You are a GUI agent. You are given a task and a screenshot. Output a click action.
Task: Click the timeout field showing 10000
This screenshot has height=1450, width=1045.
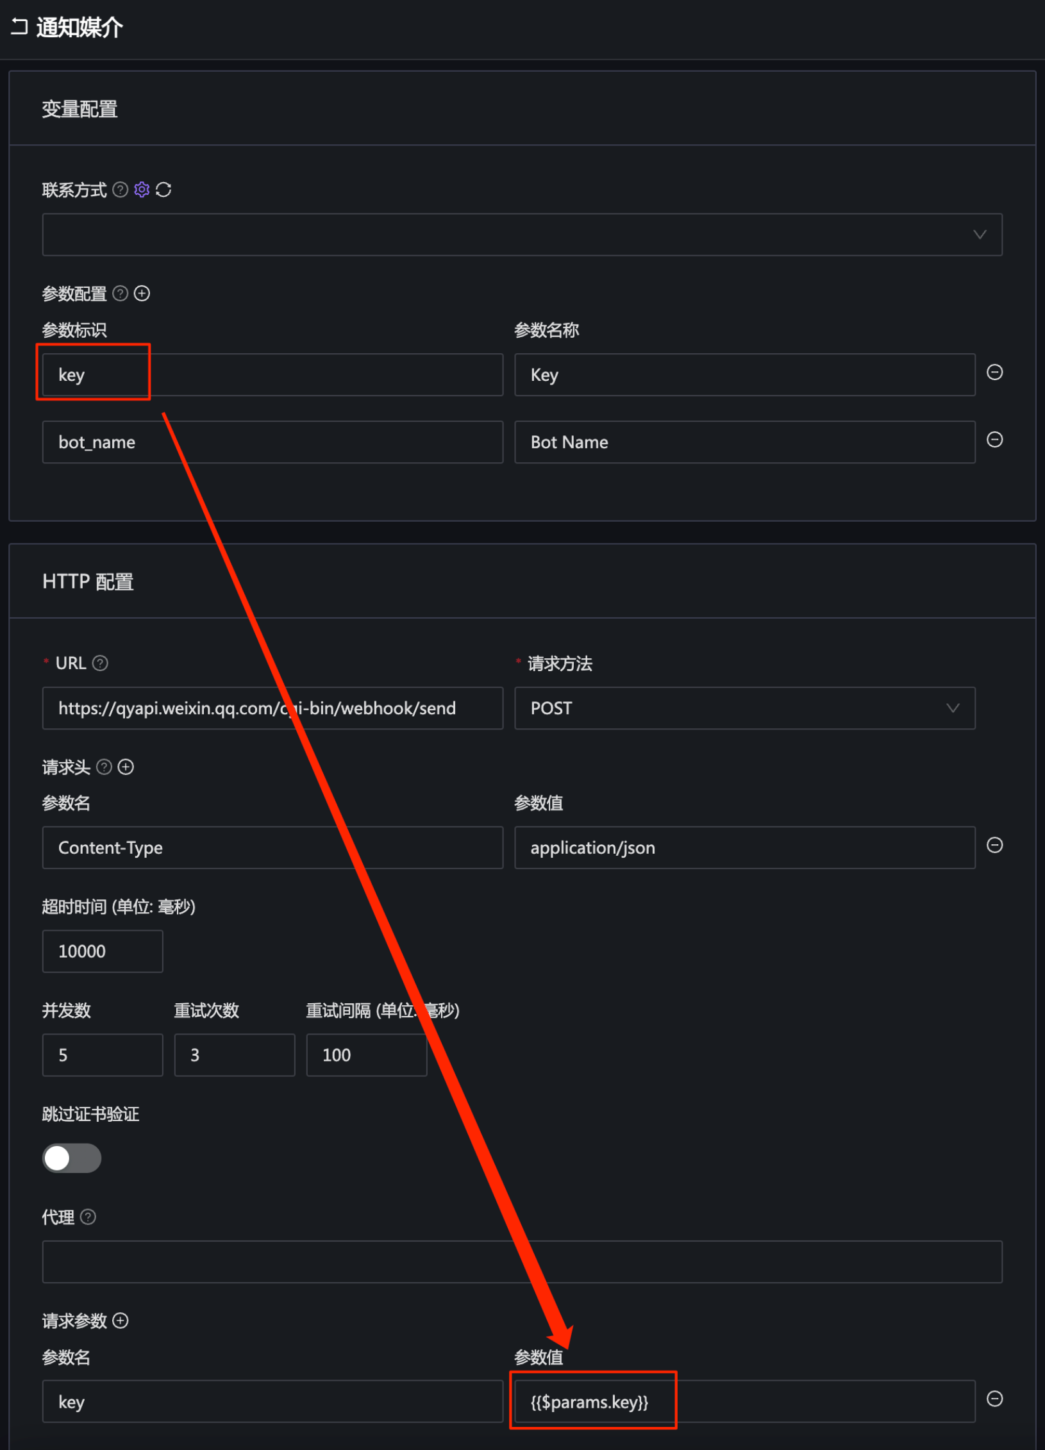103,951
